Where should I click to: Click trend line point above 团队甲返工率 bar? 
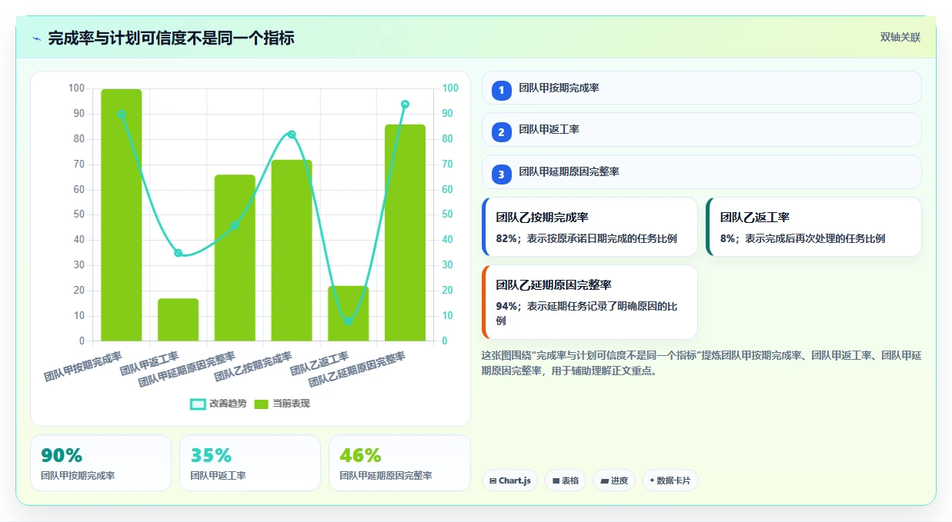(x=178, y=253)
